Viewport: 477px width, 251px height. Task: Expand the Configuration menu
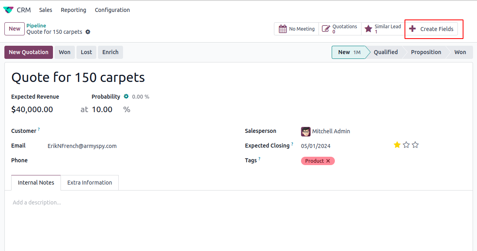click(x=112, y=10)
